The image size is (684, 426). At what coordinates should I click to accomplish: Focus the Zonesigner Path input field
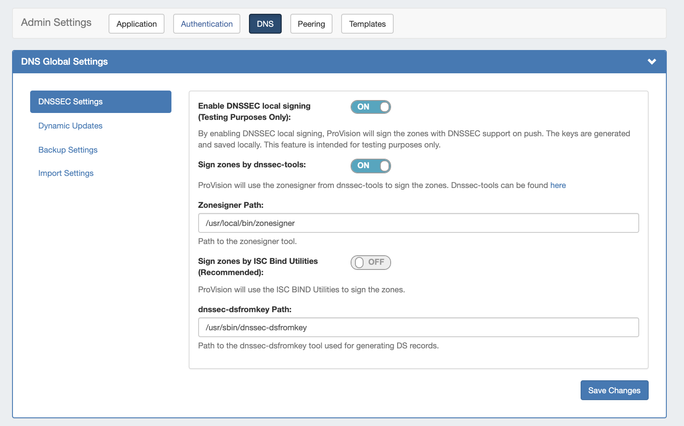418,223
